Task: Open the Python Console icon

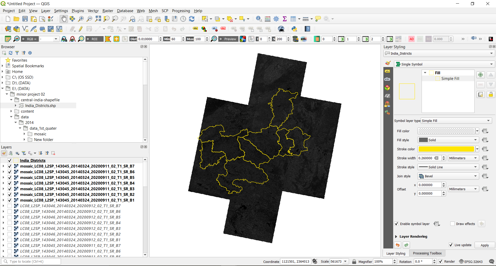Action: pos(294,29)
